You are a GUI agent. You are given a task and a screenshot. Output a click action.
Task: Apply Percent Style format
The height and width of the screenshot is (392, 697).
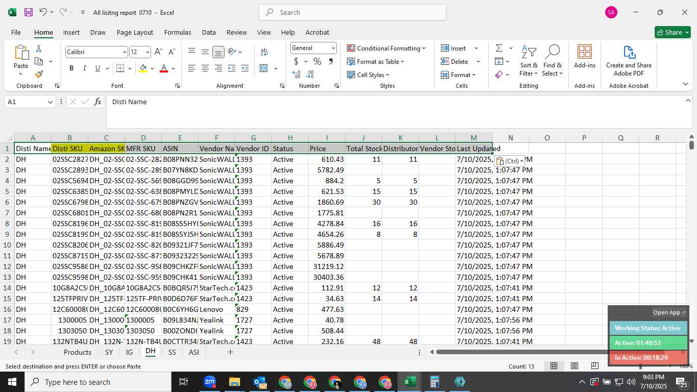point(317,61)
